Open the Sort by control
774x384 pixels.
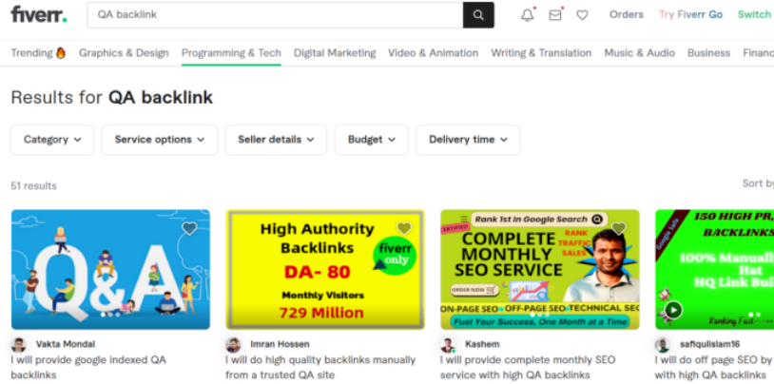pos(758,183)
